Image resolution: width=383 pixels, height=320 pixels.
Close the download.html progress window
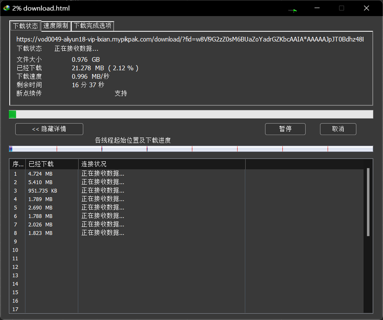click(x=367, y=8)
